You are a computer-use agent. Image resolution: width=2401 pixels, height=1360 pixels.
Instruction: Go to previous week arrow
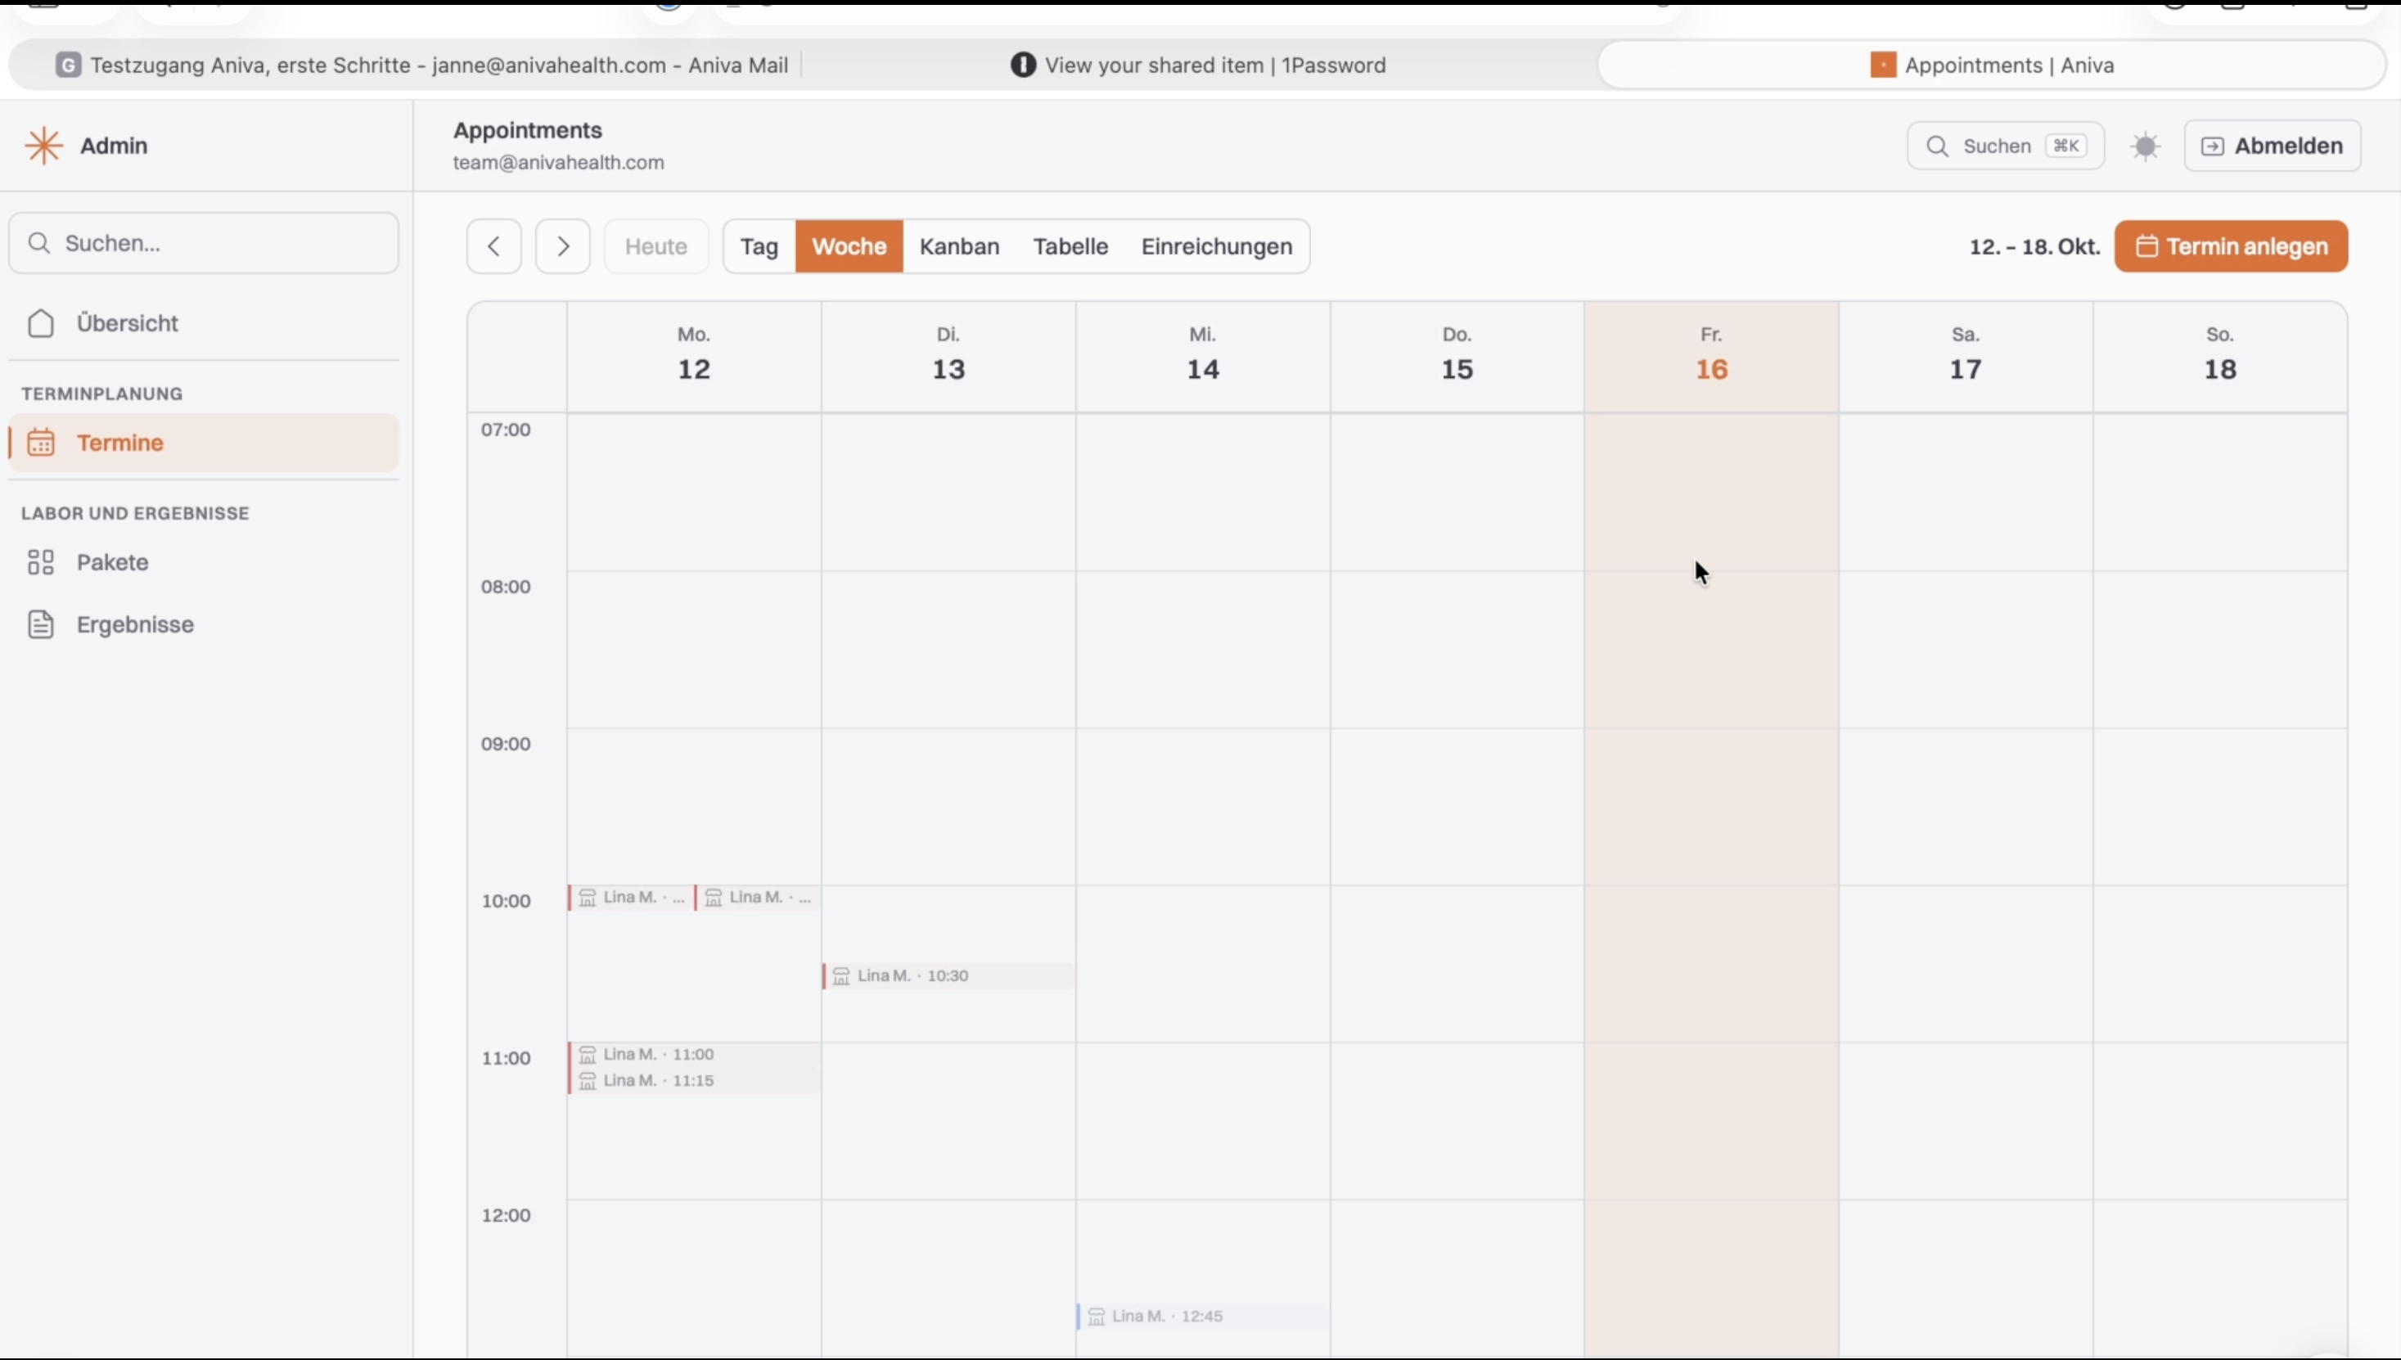[x=494, y=246]
